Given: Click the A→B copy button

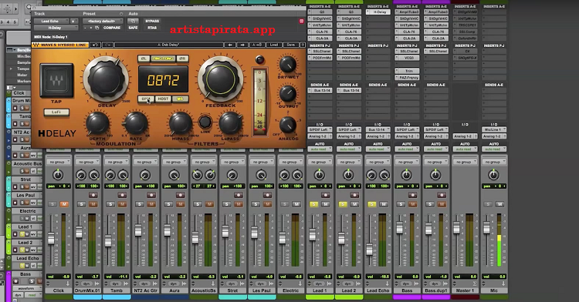Looking at the screenshot, I should (x=257, y=45).
